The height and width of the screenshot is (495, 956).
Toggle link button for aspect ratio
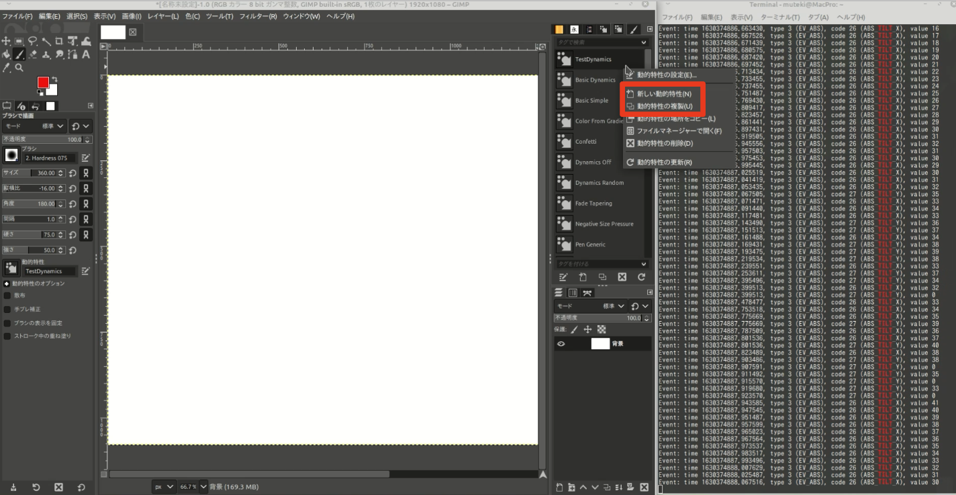pyautogui.click(x=86, y=188)
